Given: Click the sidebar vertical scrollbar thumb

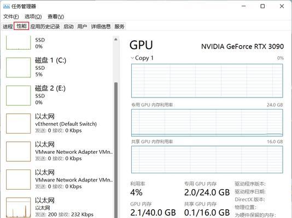Looking at the screenshot, I should tap(116, 150).
